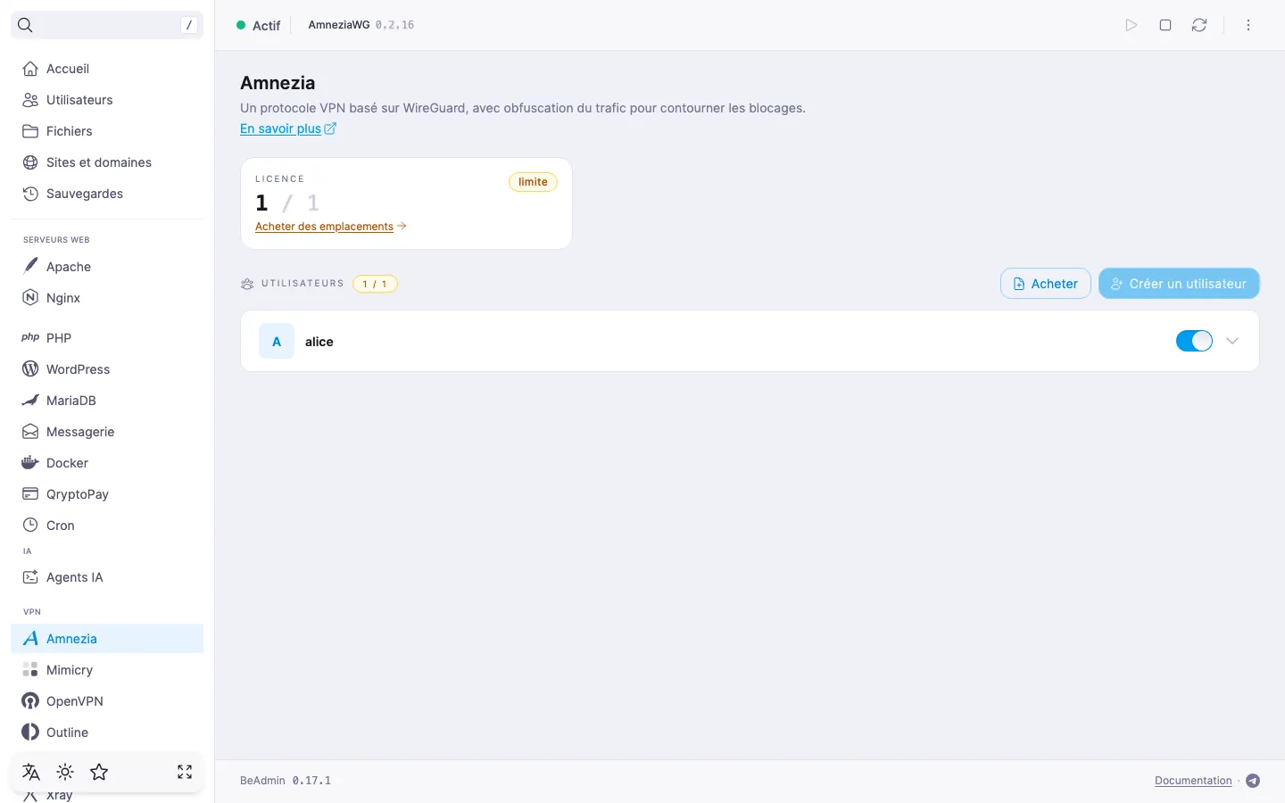Click the OpenVPN logo icon
The width and height of the screenshot is (1285, 803).
click(30, 700)
